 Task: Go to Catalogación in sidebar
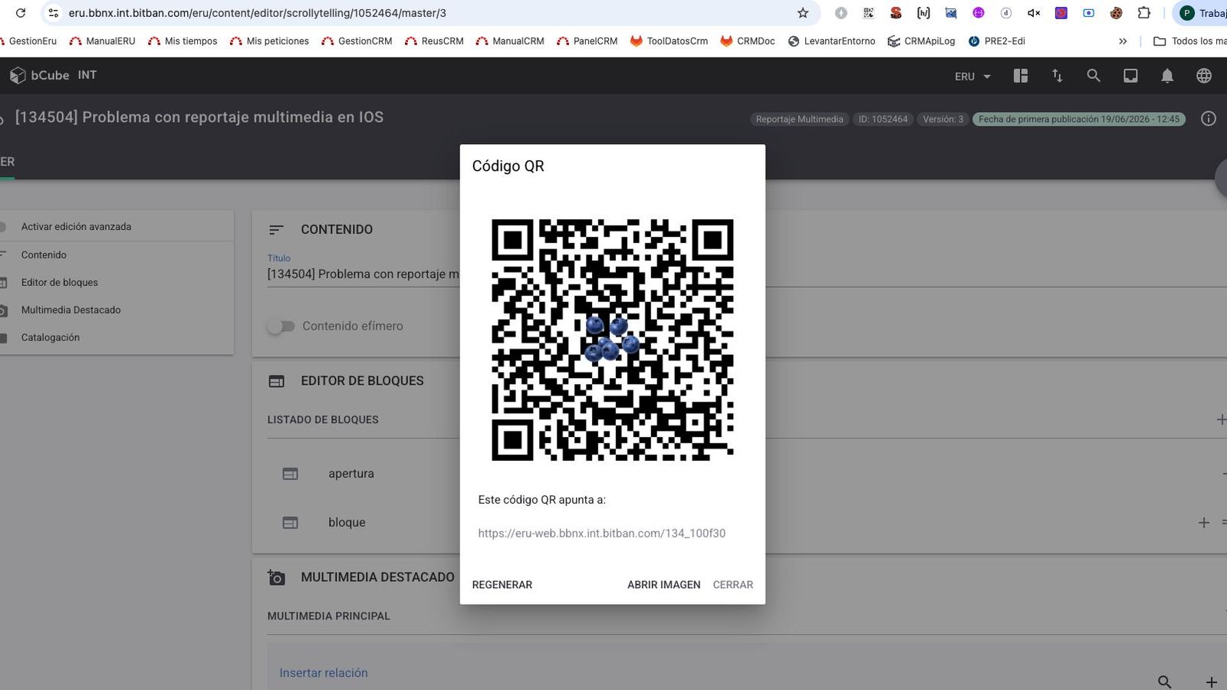(x=51, y=337)
